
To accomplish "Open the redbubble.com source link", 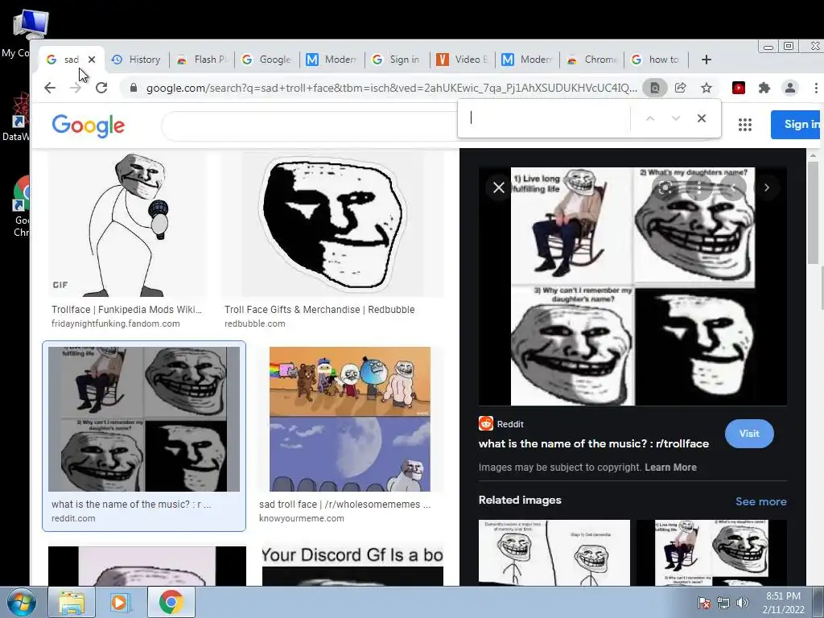I will coord(255,323).
